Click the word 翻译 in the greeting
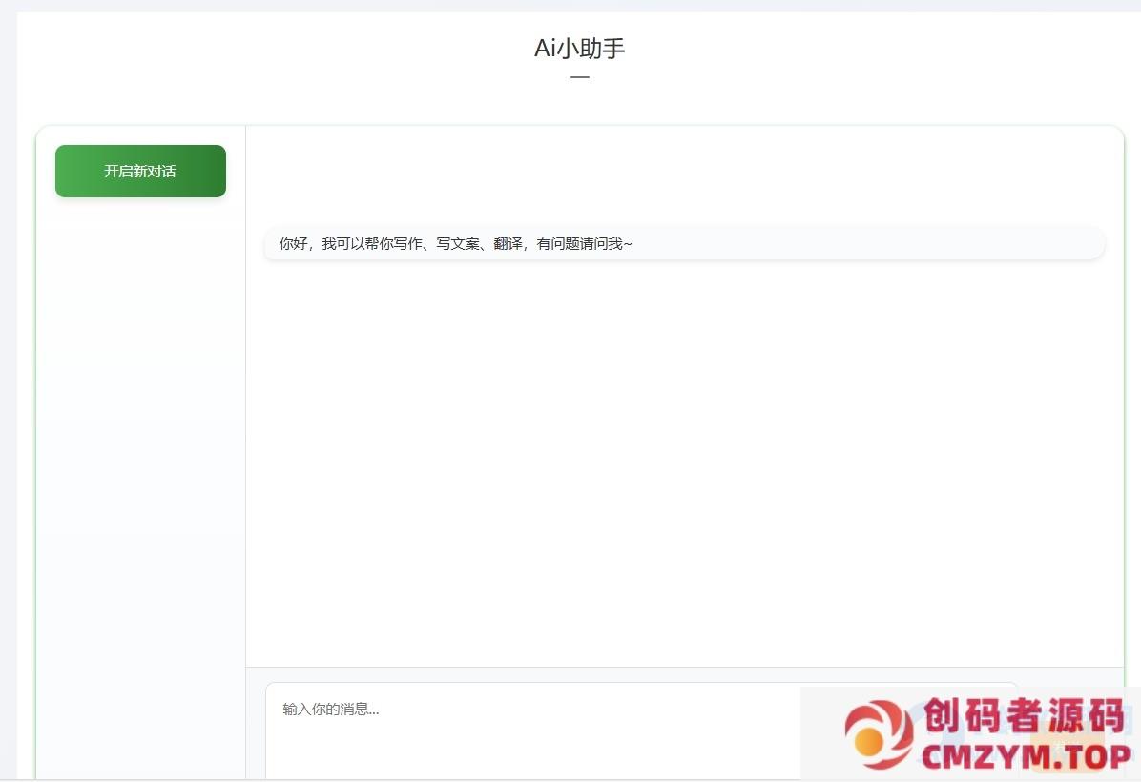 508,244
